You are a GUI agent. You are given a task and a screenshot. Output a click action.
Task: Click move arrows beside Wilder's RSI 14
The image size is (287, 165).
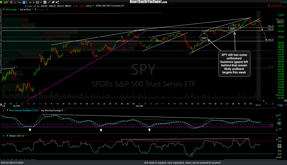(7, 136)
